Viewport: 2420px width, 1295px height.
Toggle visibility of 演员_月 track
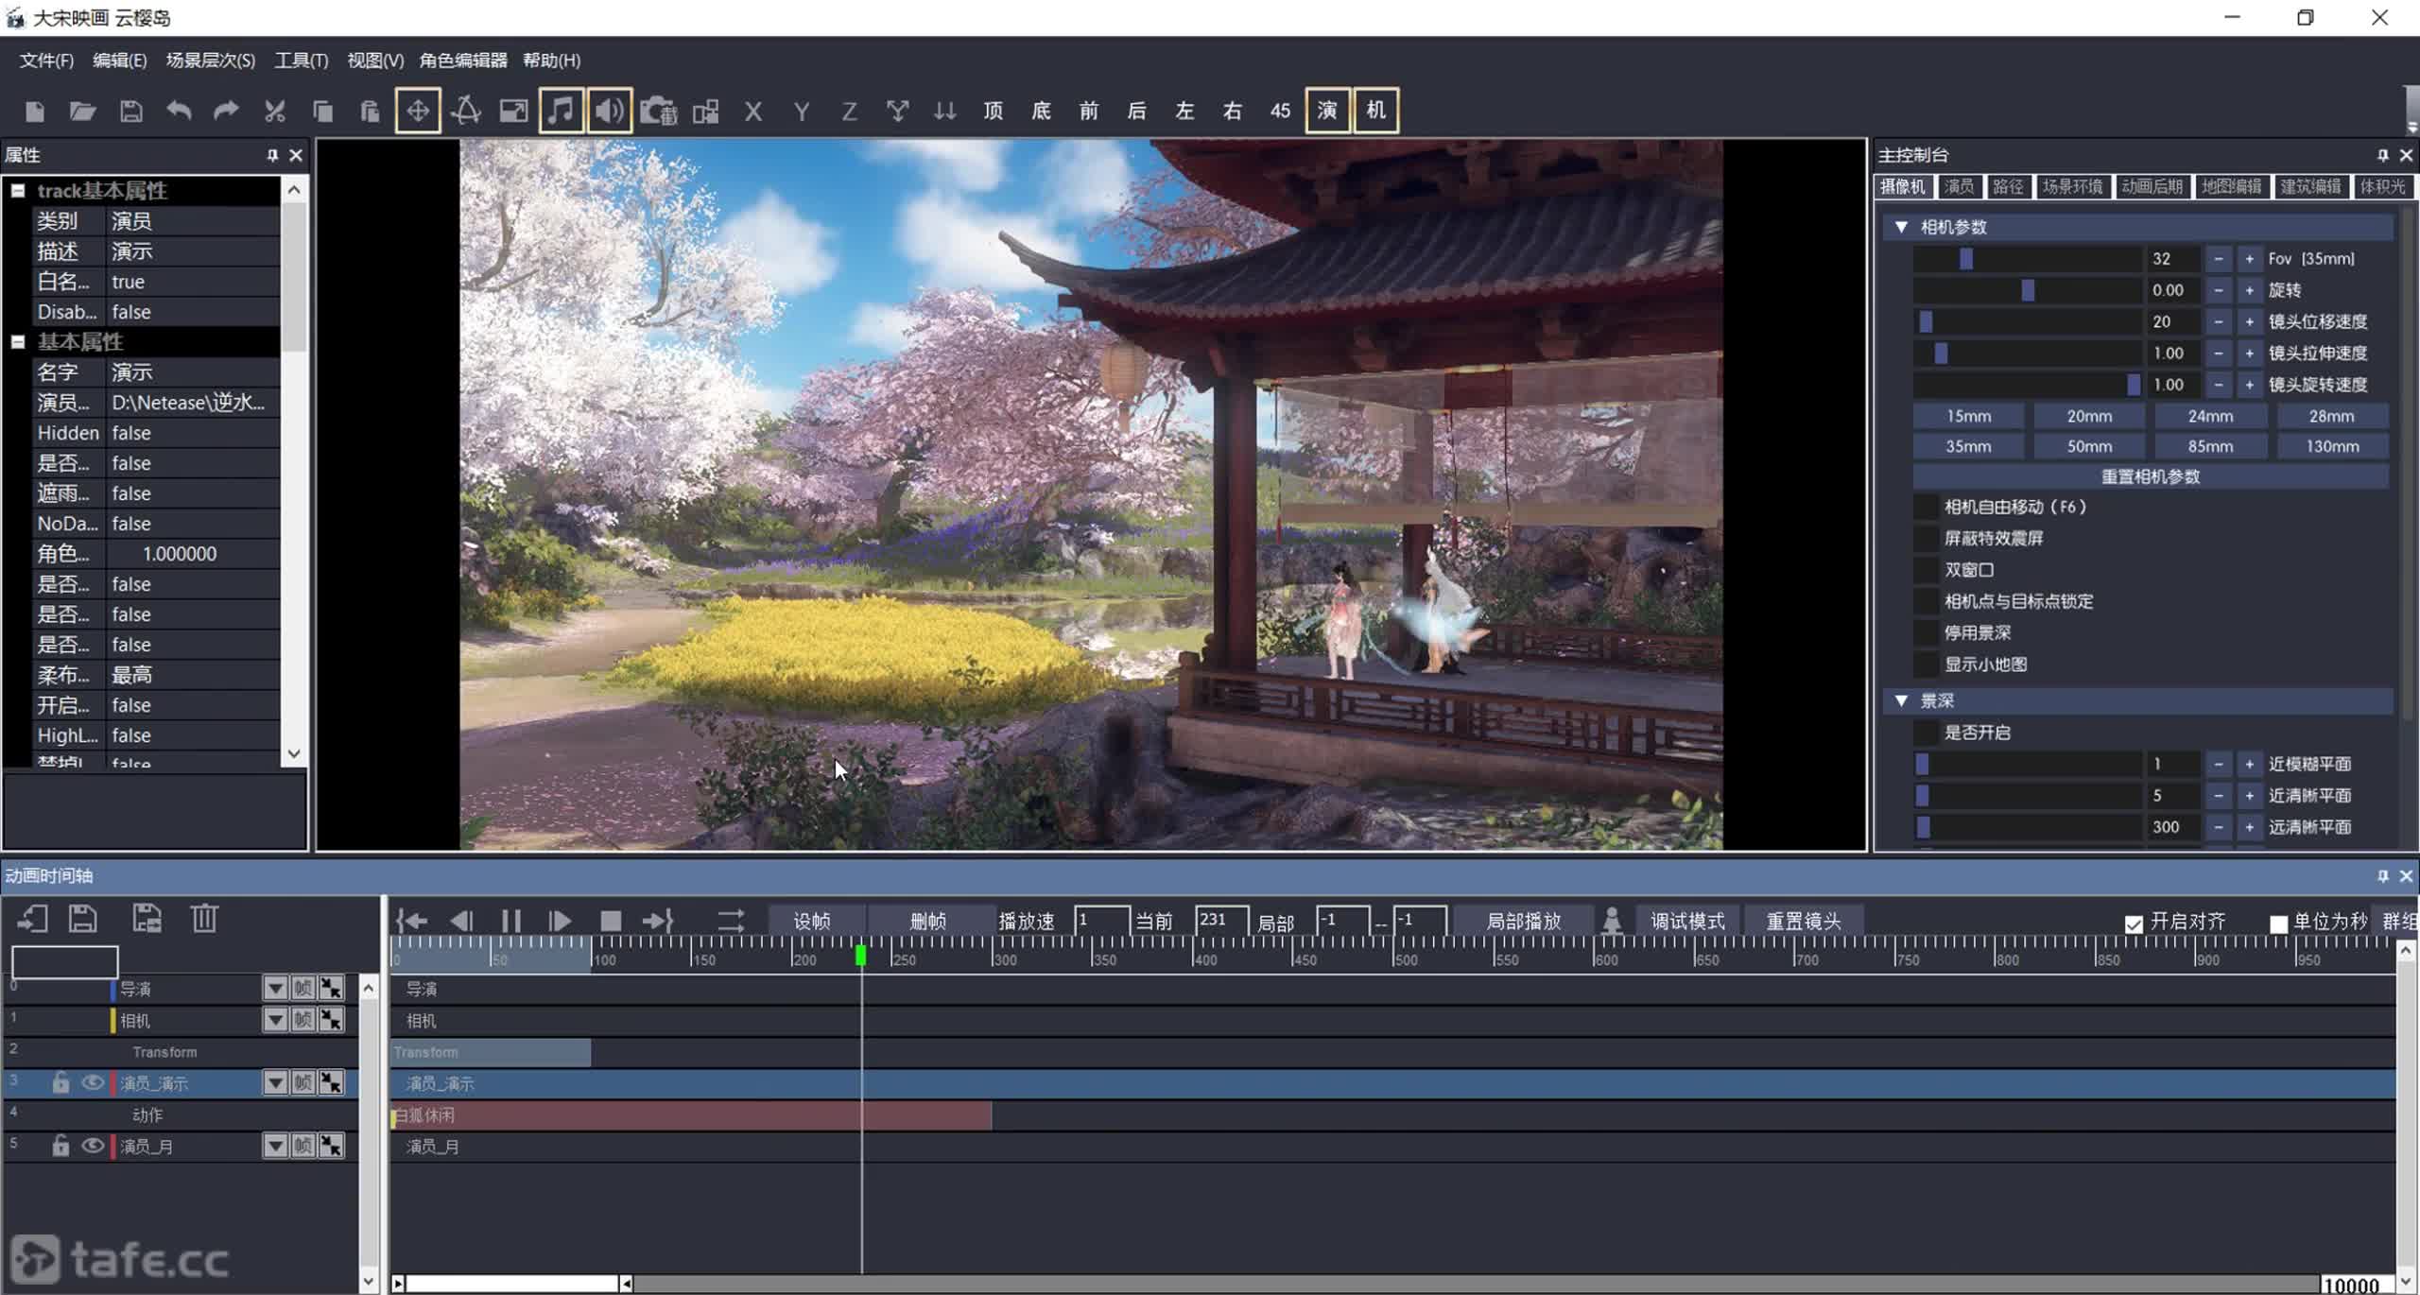pyautogui.click(x=92, y=1146)
